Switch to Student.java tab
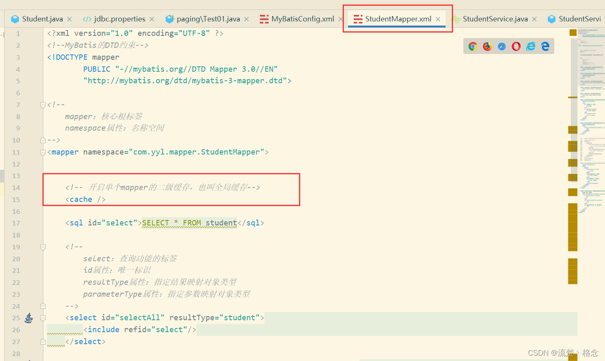This screenshot has width=605, height=361. (42, 19)
